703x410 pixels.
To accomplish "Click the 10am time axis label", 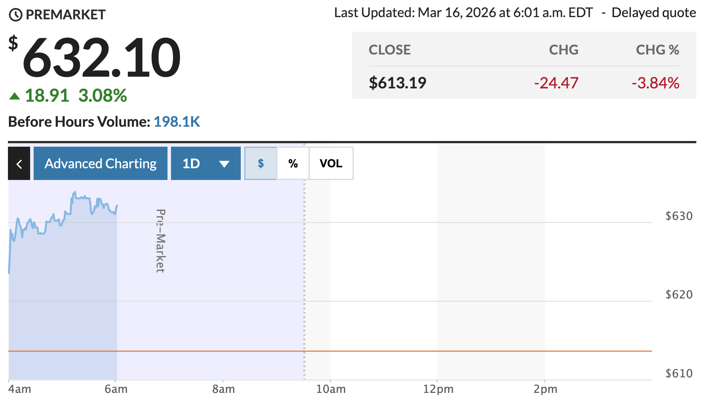I will pyautogui.click(x=331, y=389).
